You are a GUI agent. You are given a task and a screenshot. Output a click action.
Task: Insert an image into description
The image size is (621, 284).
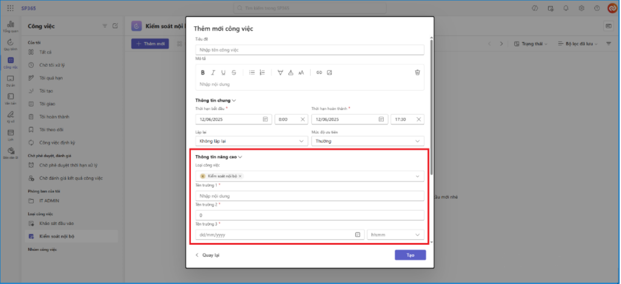[329, 72]
